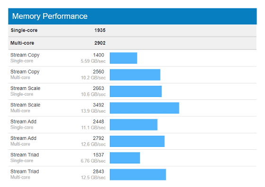The width and height of the screenshot is (265, 187).
Task: Click Stream Add multi-core score 2792
Action: coord(98,138)
